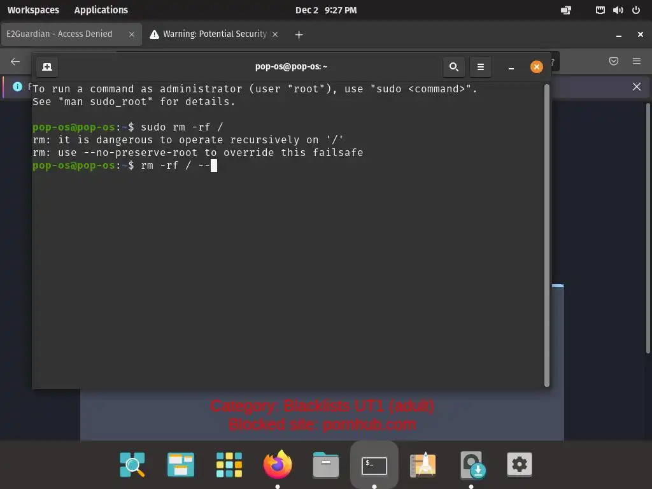Click the terminal title pop-os@pop-os: ~
This screenshot has height=489, width=652.
click(291, 66)
